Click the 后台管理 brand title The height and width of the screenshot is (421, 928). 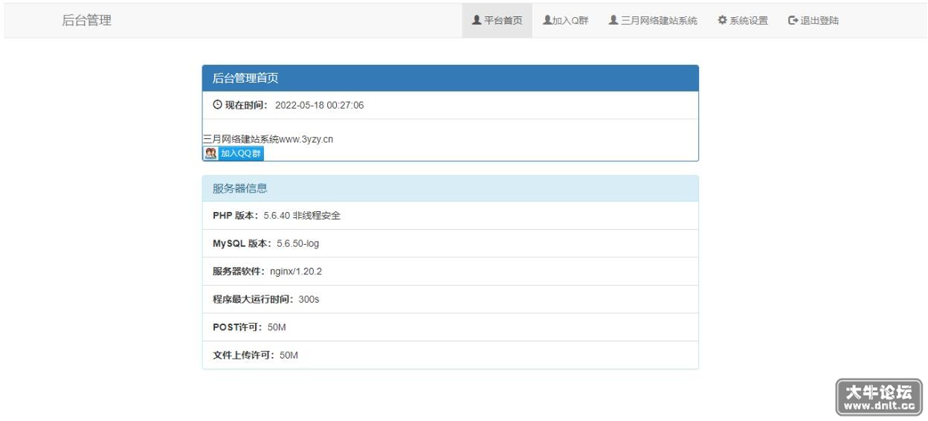point(87,21)
